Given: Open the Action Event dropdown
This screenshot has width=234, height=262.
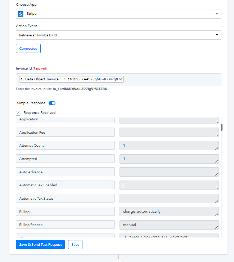Looking at the screenshot, I should tap(118, 35).
